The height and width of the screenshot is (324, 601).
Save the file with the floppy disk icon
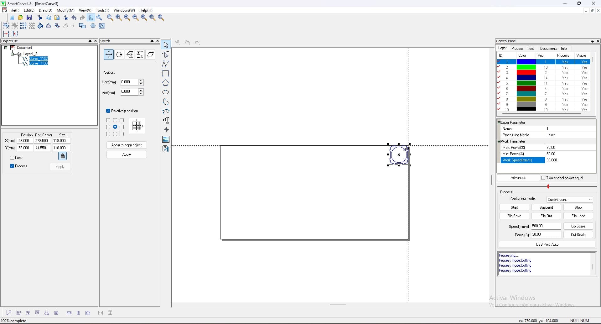coord(29,18)
